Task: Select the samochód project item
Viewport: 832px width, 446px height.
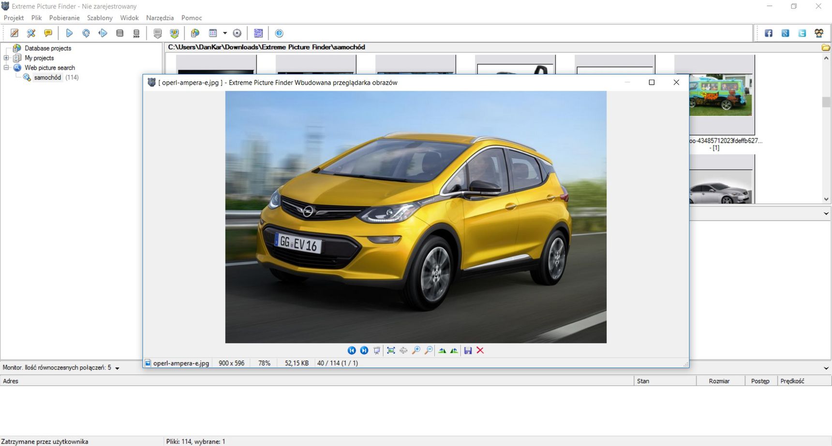Action: click(x=47, y=77)
